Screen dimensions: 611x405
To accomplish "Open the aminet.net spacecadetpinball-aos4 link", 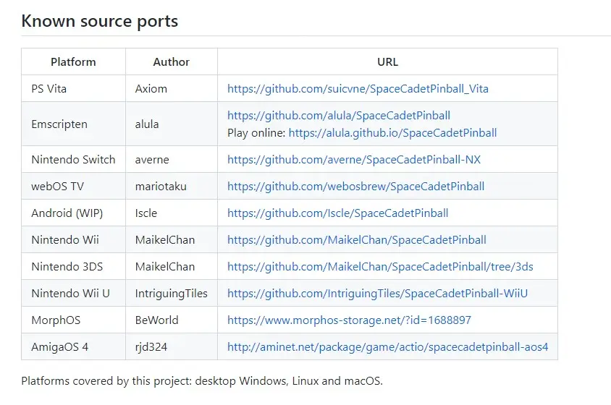I will coord(388,347).
